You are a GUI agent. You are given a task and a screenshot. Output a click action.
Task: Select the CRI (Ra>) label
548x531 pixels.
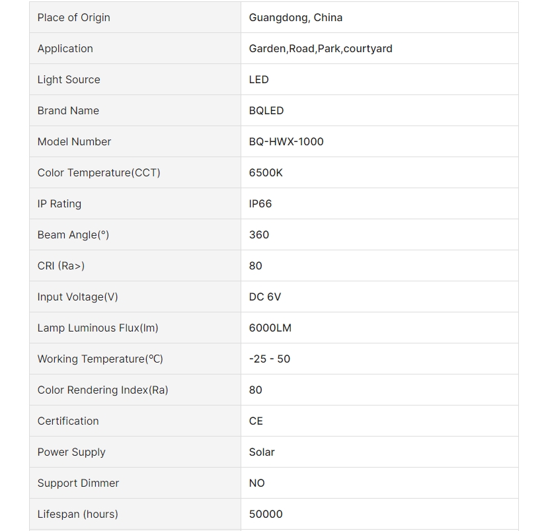tap(61, 265)
